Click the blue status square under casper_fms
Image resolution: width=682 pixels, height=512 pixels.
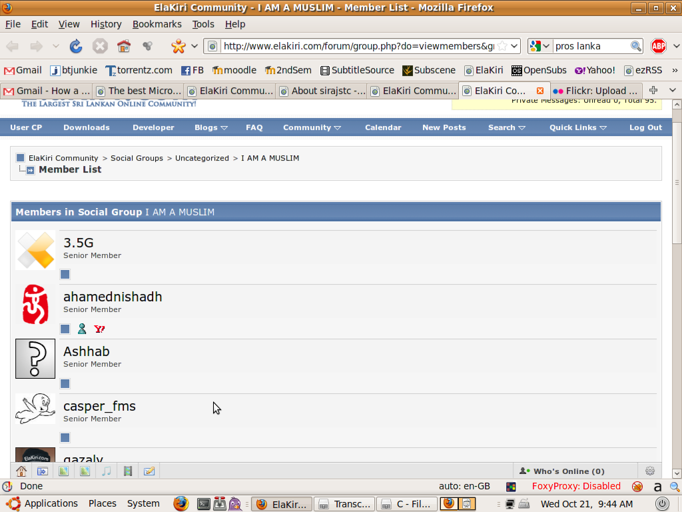65,437
